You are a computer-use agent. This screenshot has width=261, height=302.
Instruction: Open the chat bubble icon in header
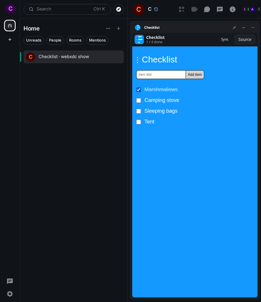[x=207, y=9]
